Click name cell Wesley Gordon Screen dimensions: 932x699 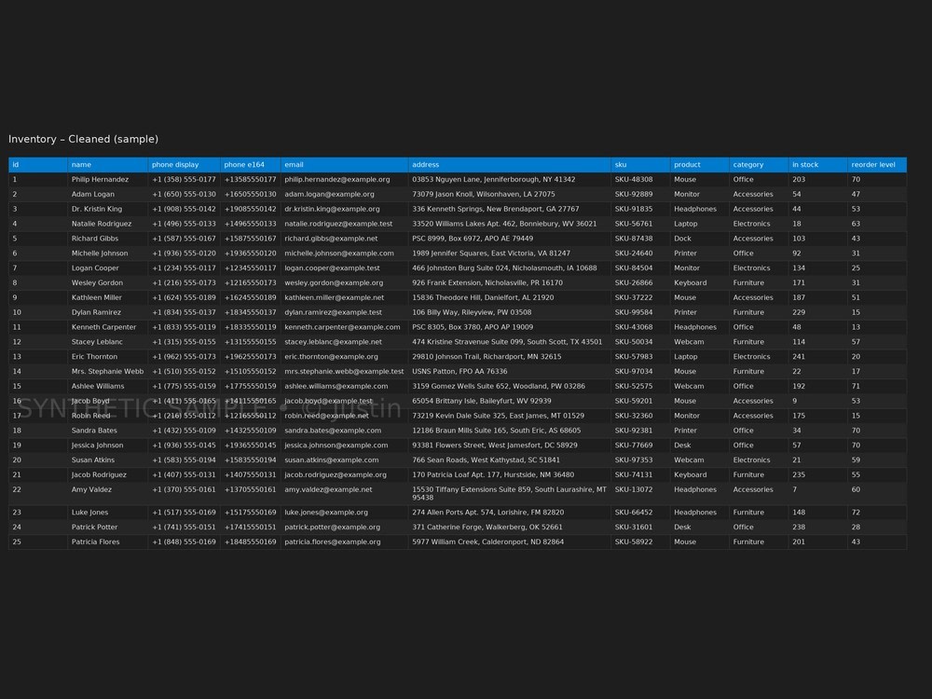pos(107,283)
